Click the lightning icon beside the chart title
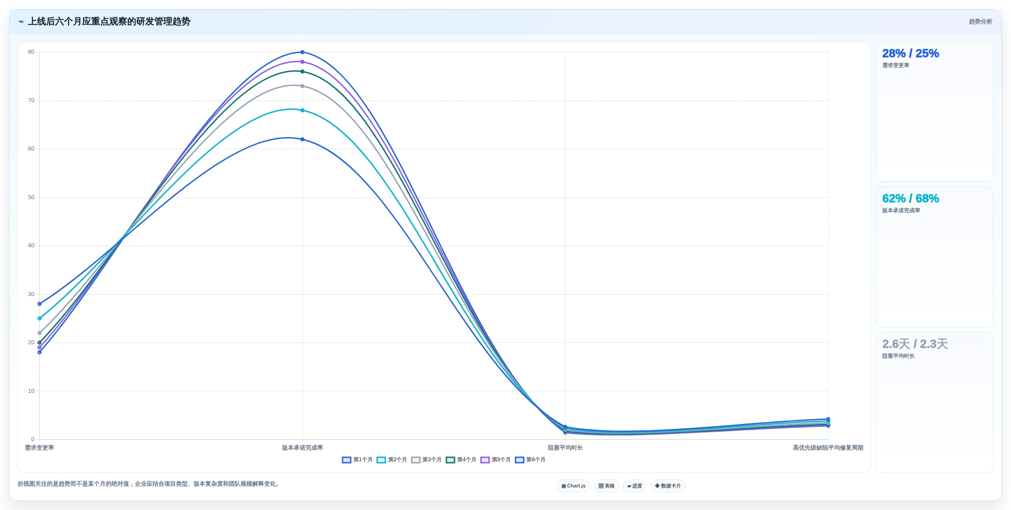The width and height of the screenshot is (1011, 510). coord(21,22)
